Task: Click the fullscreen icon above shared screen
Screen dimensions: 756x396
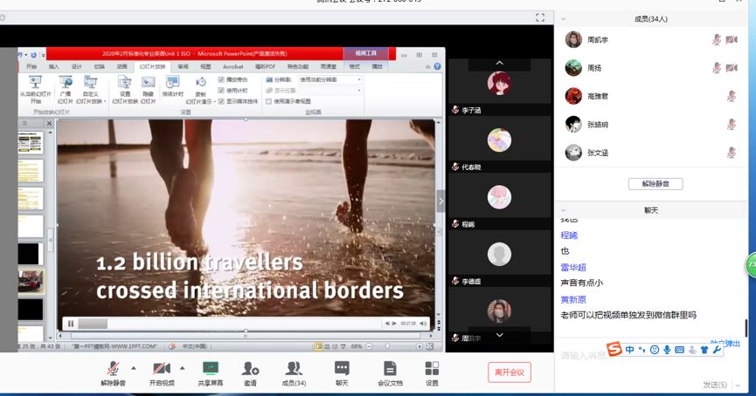Action: coord(540,17)
